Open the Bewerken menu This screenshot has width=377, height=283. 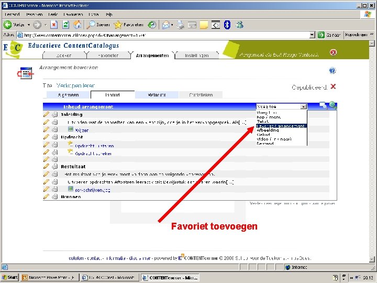point(34,15)
